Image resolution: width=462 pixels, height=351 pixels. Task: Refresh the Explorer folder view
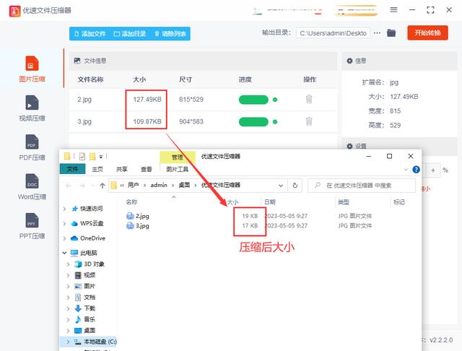click(x=295, y=186)
